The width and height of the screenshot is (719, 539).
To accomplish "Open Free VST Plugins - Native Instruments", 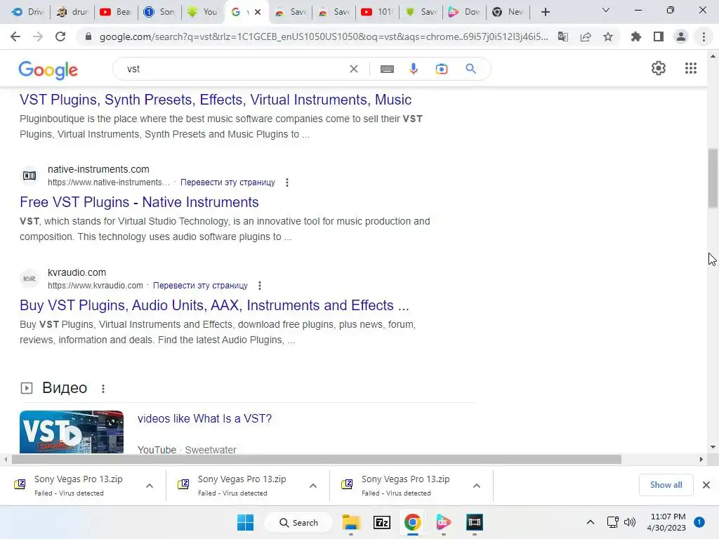I will click(x=139, y=202).
